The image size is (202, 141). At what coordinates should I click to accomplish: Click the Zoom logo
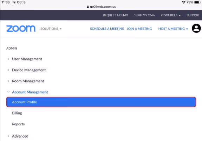(21, 28)
